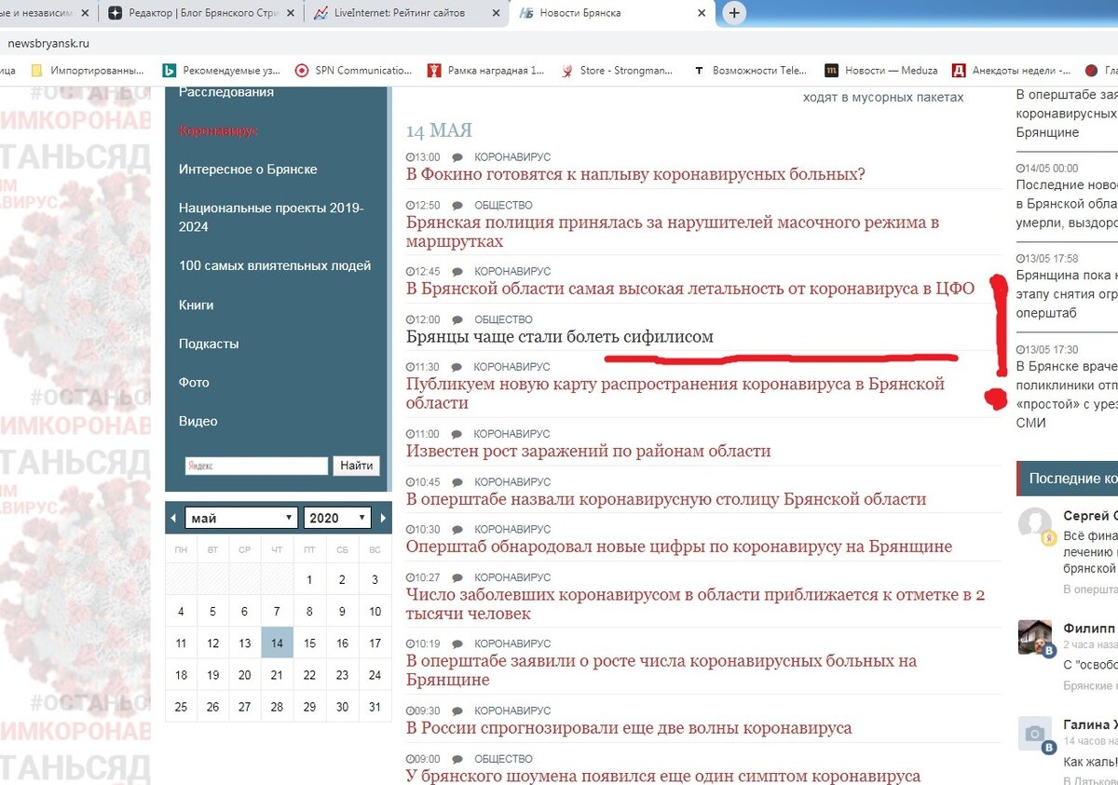1118x785 pixels.
Task: Open SPN Communications bookmark
Action: [x=353, y=70]
